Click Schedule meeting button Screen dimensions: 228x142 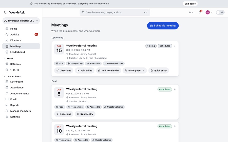[163, 26]
